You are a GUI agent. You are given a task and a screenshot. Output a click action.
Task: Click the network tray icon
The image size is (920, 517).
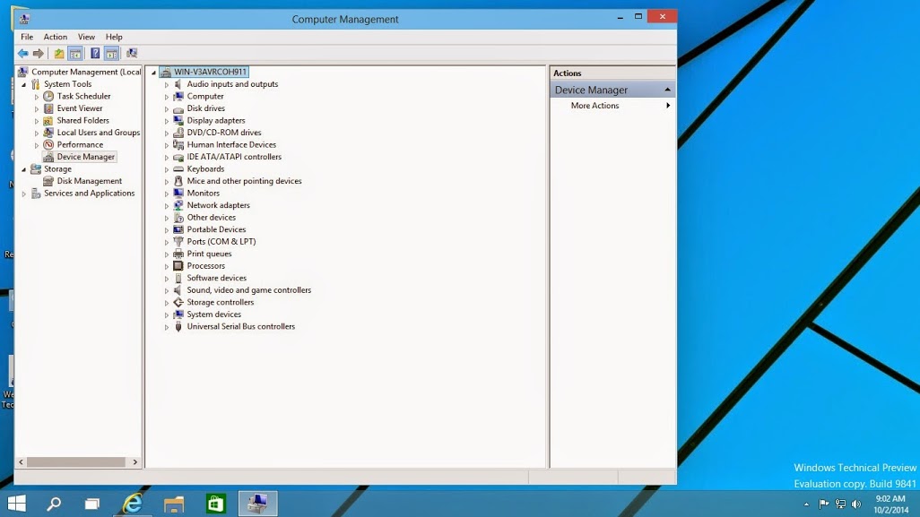[x=840, y=504]
